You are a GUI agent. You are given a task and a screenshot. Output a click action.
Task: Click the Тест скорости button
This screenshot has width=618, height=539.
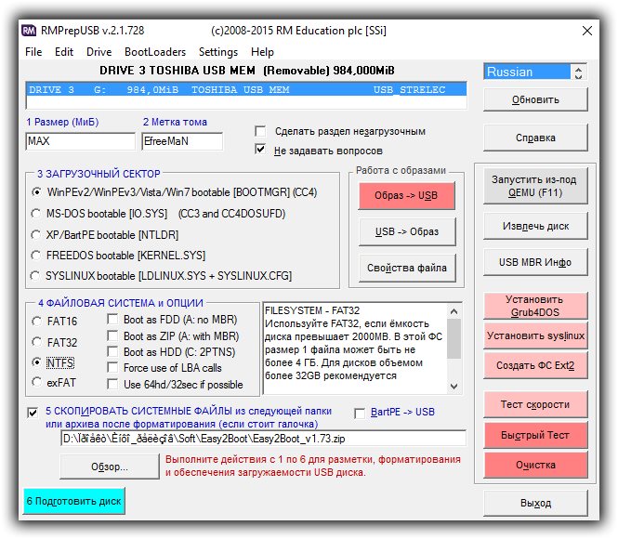535,404
